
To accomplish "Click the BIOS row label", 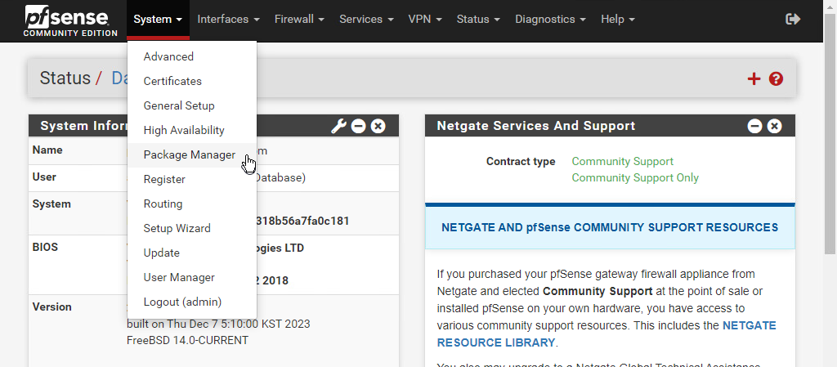I will click(45, 248).
